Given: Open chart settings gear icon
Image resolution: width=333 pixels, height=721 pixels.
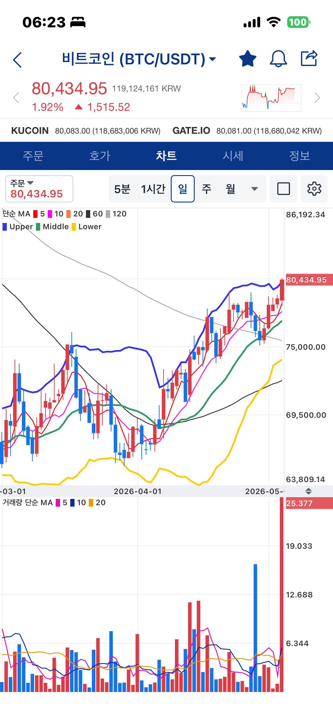Looking at the screenshot, I should tap(314, 189).
